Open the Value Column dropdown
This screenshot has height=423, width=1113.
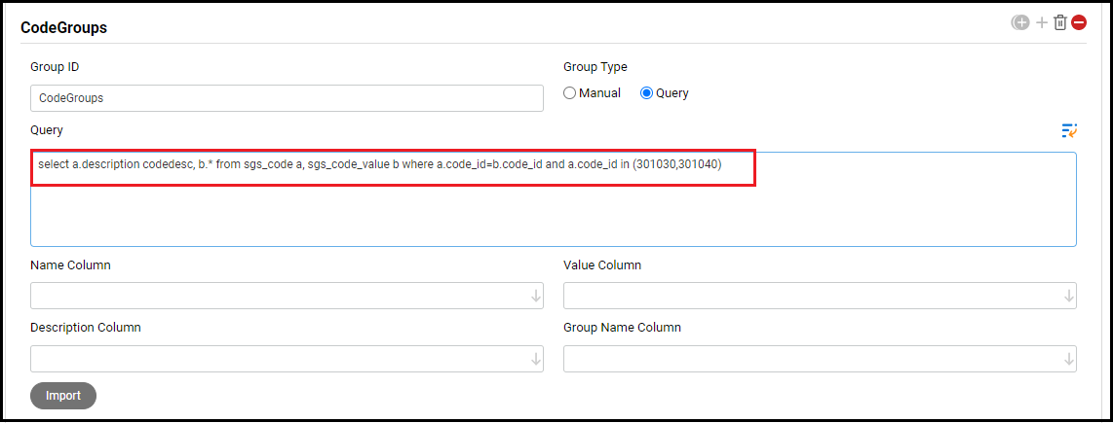pos(820,296)
